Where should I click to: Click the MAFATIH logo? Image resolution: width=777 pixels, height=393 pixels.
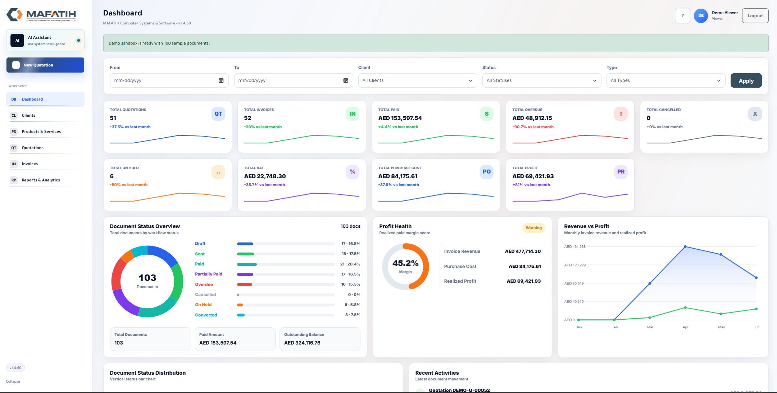[x=41, y=15]
